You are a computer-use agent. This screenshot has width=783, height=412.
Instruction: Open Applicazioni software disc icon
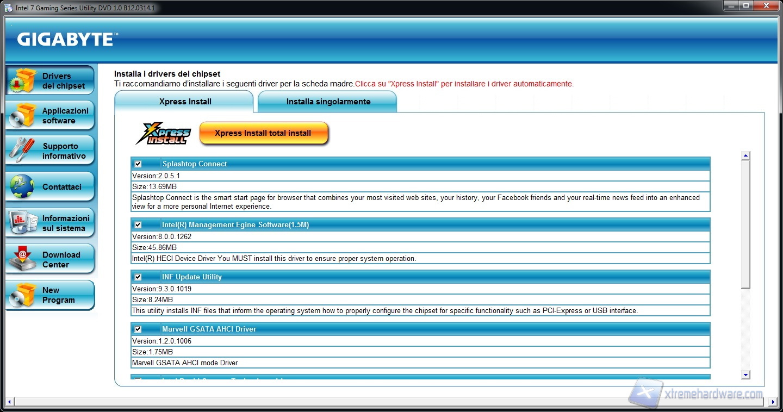[23, 115]
